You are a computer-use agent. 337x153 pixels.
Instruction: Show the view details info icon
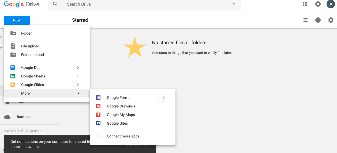point(318,20)
